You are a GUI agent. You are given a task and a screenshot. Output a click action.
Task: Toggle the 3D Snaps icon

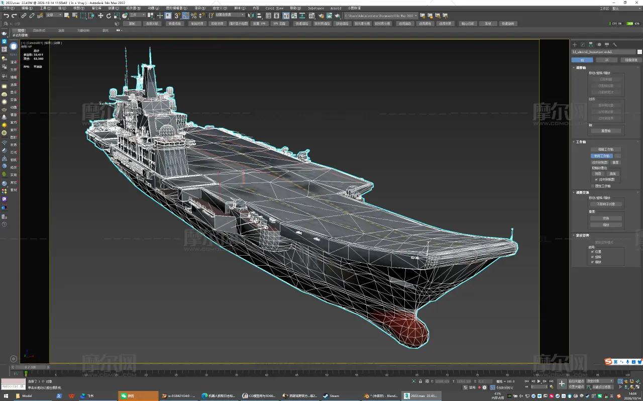pos(178,16)
